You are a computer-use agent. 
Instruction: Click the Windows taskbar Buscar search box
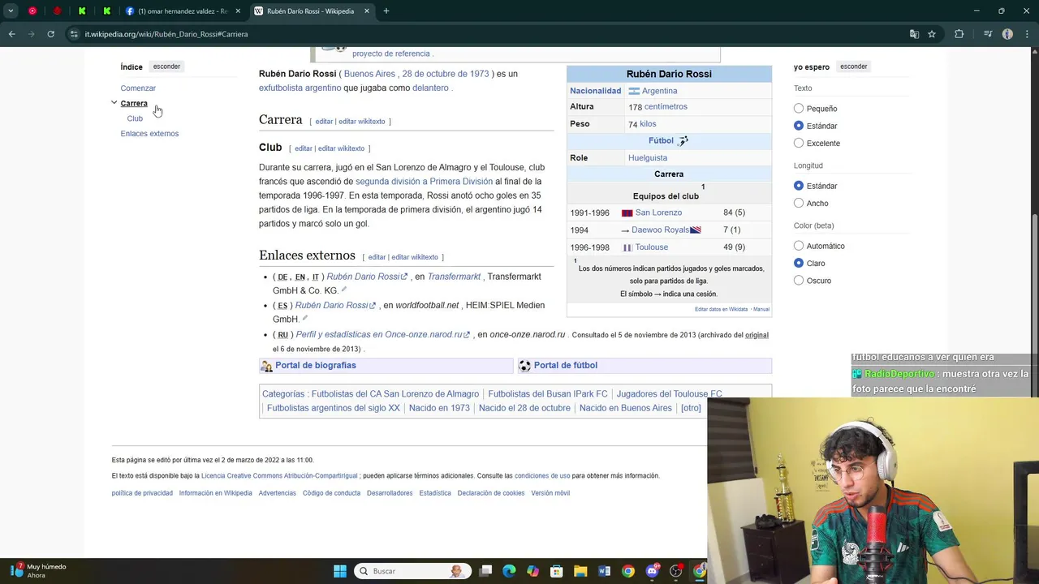[x=411, y=571]
